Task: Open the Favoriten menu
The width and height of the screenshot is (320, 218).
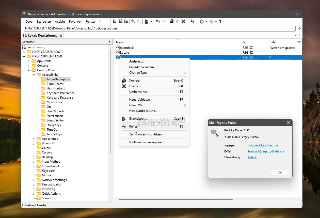Action: point(75,22)
